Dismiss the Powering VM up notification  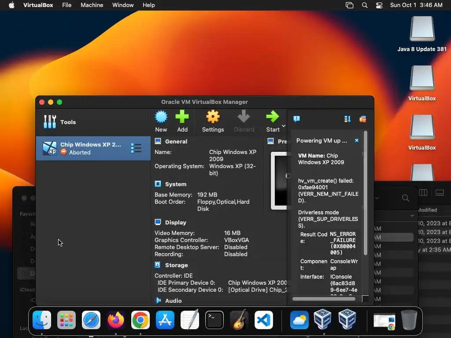pyautogui.click(x=357, y=140)
